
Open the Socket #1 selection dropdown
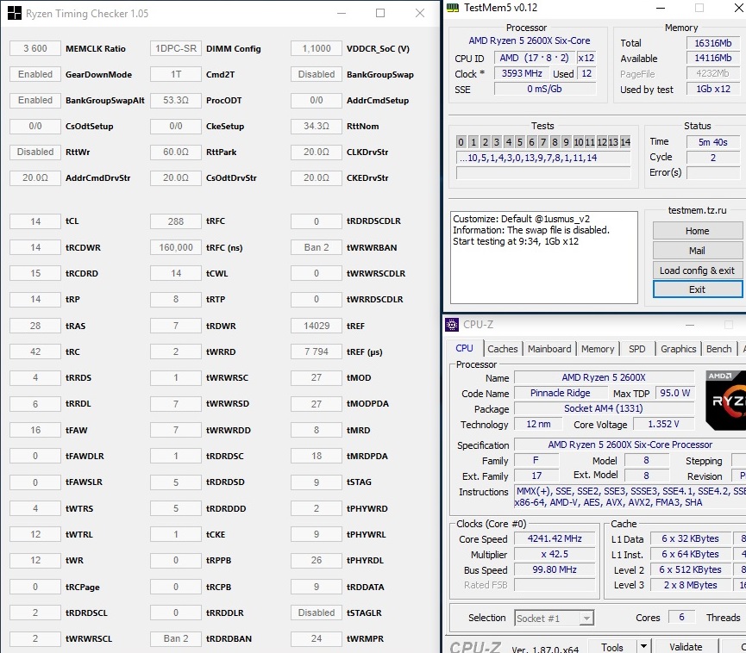point(555,618)
